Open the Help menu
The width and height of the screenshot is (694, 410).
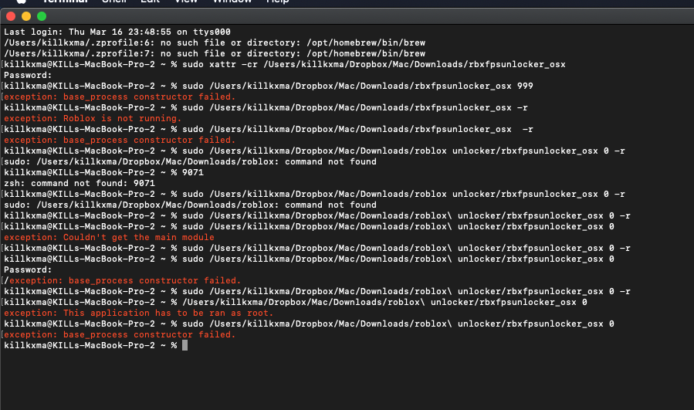277,2
